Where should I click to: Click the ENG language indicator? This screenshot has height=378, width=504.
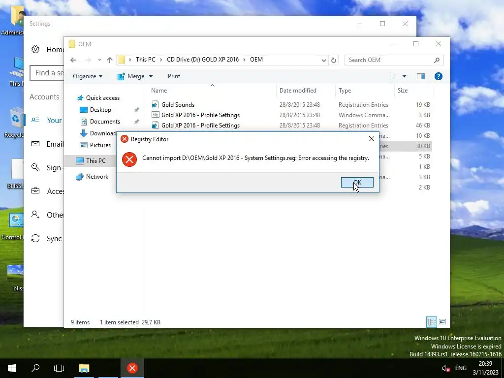tap(461, 368)
